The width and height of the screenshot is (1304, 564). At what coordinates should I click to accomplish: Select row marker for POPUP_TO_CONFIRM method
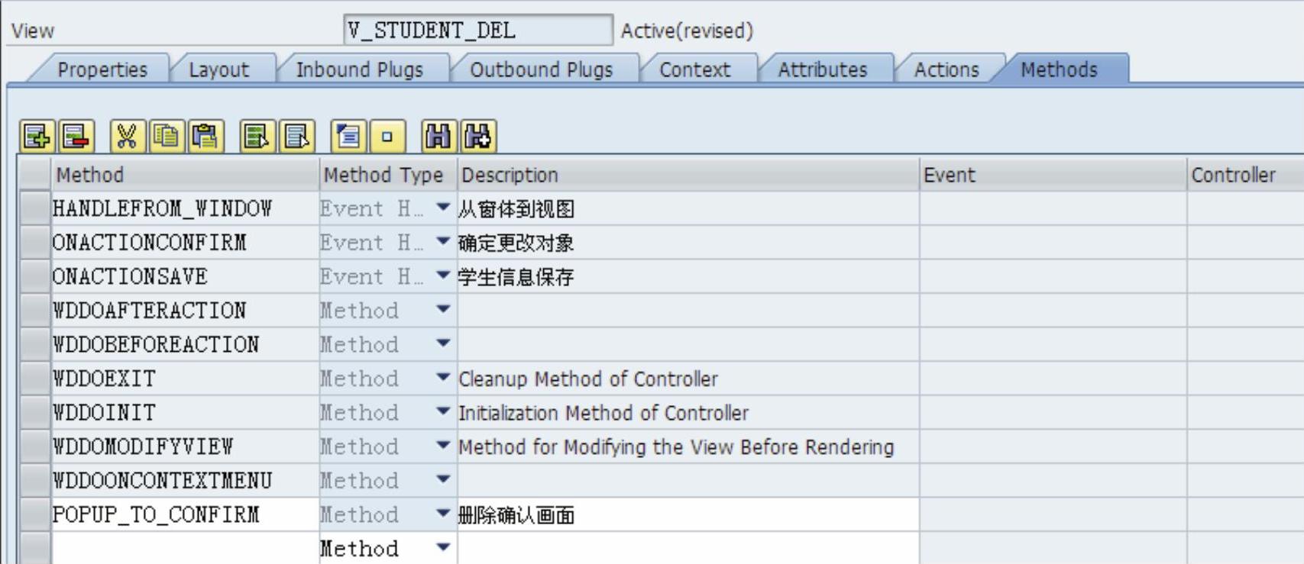coord(34,514)
